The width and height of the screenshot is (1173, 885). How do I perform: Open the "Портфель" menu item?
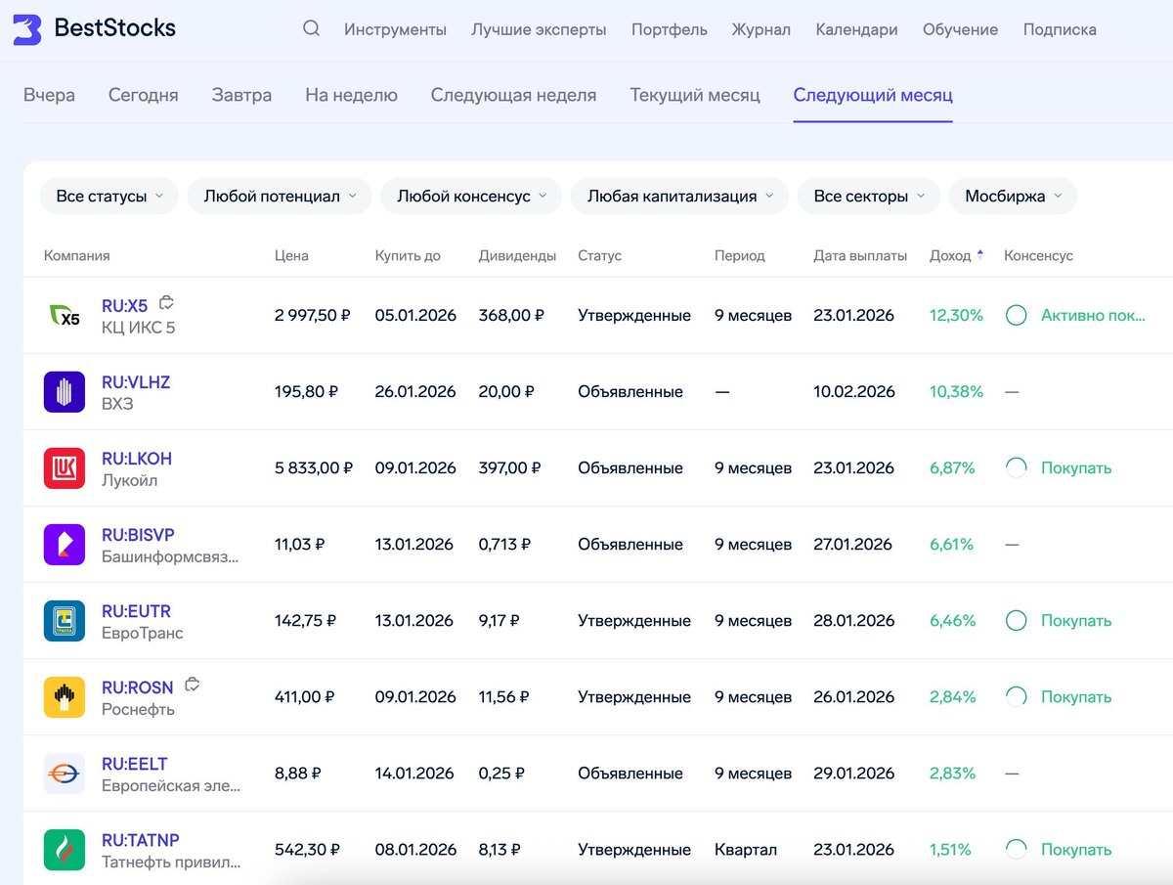(670, 29)
